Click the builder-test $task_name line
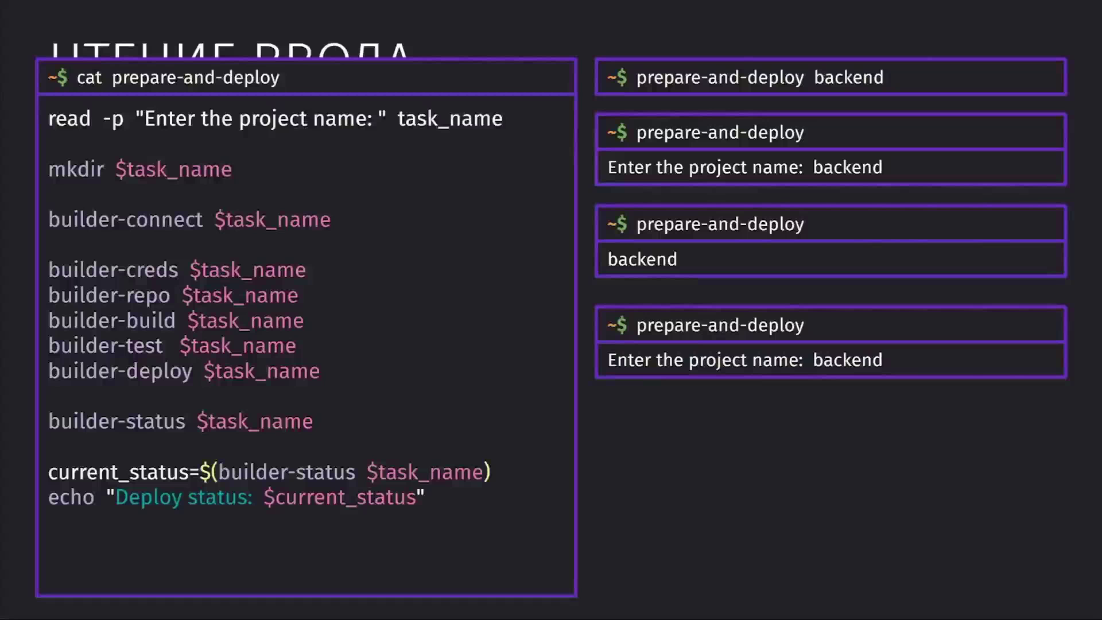1102x620 pixels. 172,346
